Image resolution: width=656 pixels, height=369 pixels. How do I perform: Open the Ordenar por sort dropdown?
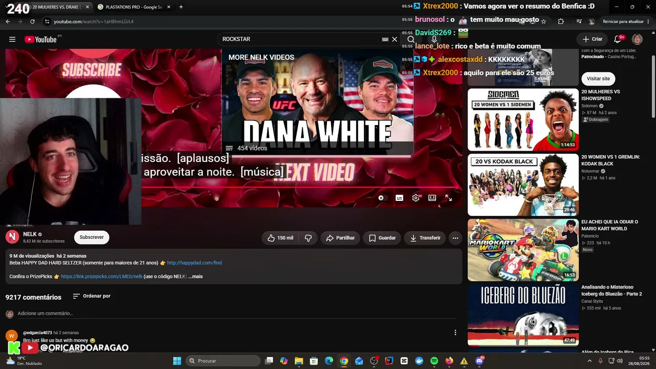coord(92,296)
